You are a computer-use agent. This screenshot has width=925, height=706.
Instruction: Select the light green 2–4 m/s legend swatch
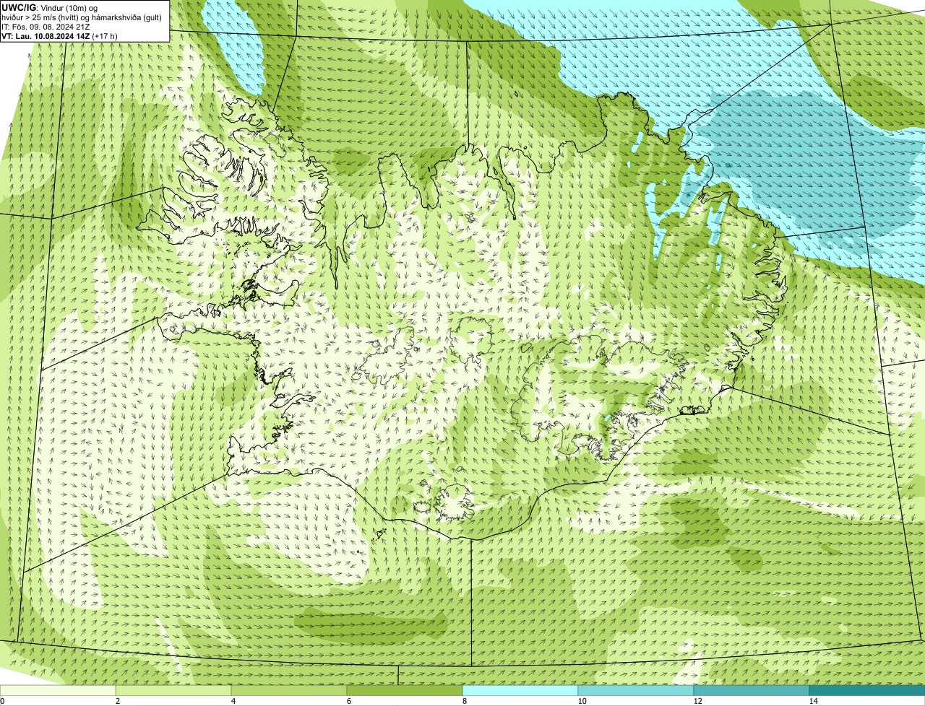[x=173, y=690]
